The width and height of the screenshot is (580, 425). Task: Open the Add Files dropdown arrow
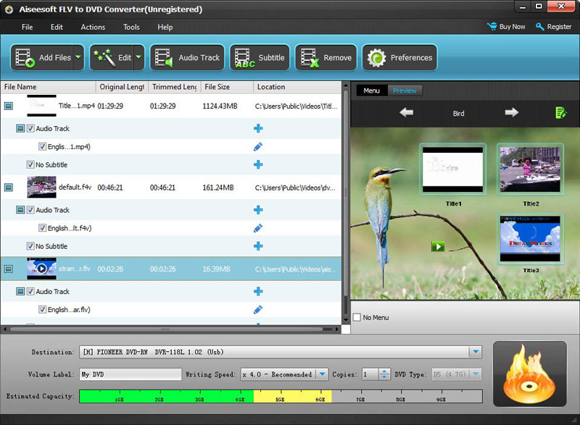tap(78, 58)
